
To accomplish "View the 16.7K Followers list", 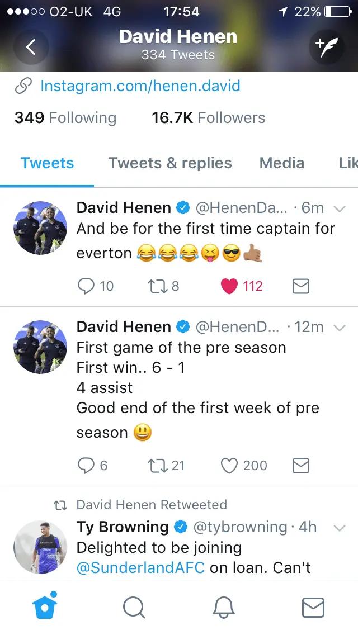I will (x=208, y=118).
